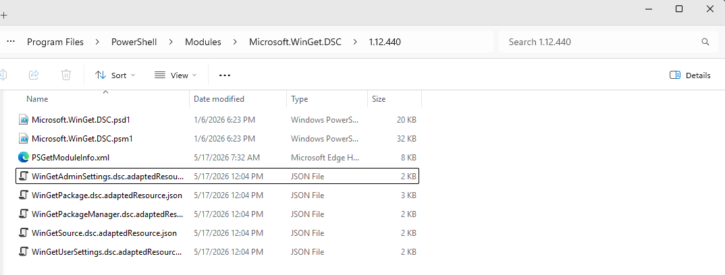This screenshot has height=275, width=725.
Task: Select the file name PSGetModuleInfo.xml
Action: (x=70, y=157)
